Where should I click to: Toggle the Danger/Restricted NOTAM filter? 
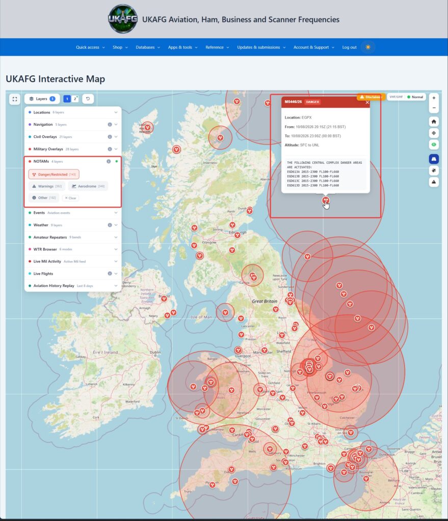54,175
